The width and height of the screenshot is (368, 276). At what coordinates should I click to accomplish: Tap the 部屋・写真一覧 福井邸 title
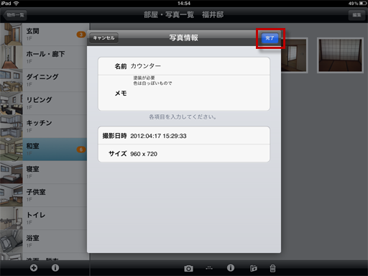click(x=184, y=15)
